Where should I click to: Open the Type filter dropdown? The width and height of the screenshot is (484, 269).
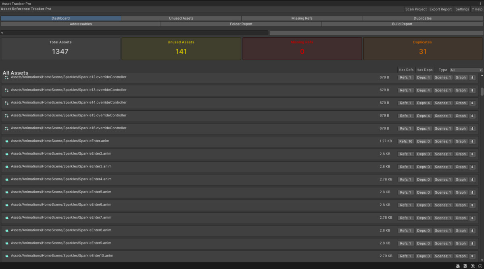465,70
